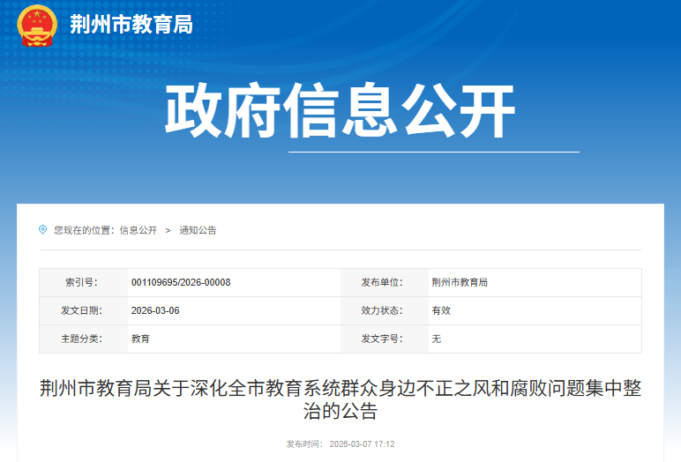
Task: Click the publish time 2026-03-07 17:12
Action: point(363,444)
